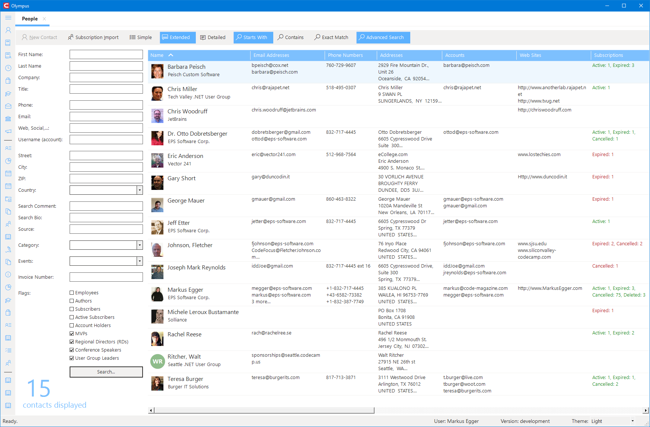Select the bank building sidebar icon
The width and height of the screenshot is (650, 427).
click(8, 119)
